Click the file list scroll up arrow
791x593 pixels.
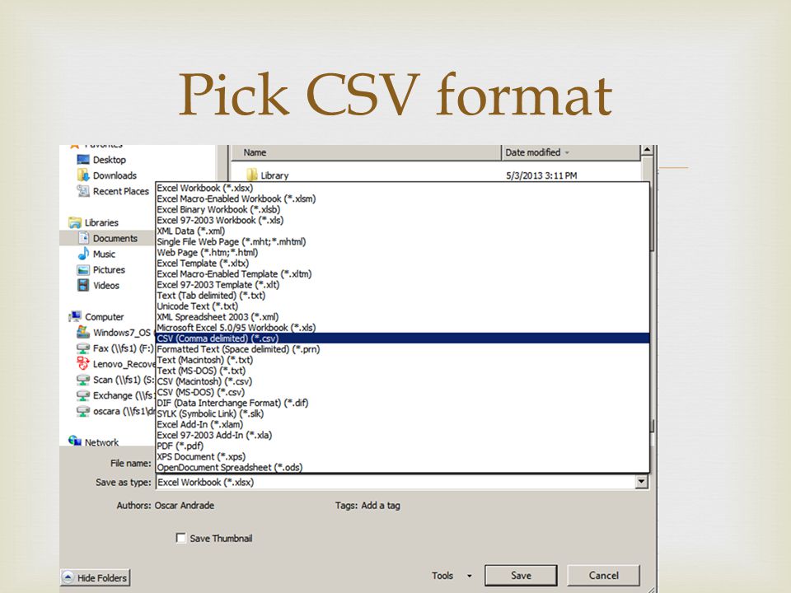tap(647, 150)
